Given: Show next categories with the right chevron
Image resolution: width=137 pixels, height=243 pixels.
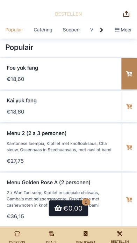Looking at the screenshot, I should (x=101, y=30).
